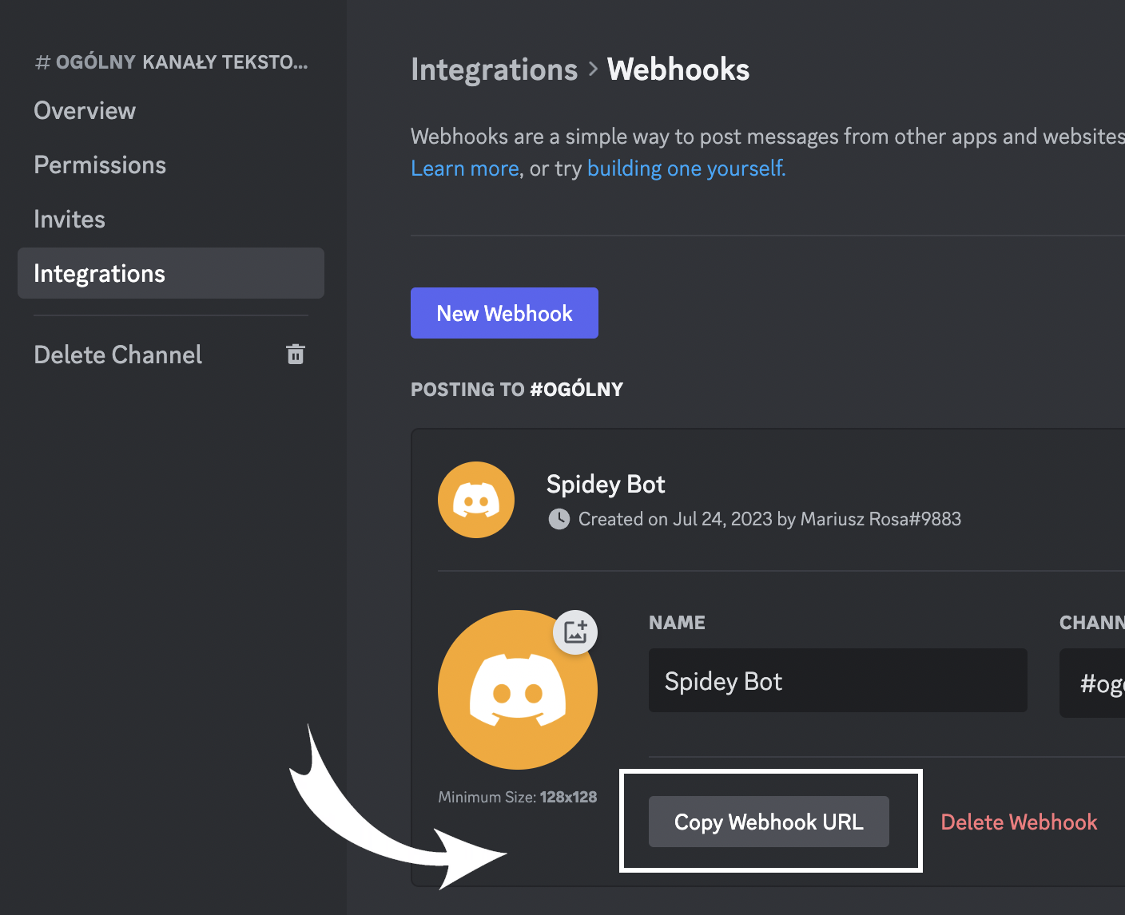The image size is (1125, 915).
Task: Open the Learn more link
Action: 464,168
